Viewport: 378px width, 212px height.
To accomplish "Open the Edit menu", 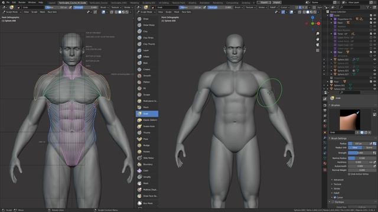I will (x=14, y=2).
